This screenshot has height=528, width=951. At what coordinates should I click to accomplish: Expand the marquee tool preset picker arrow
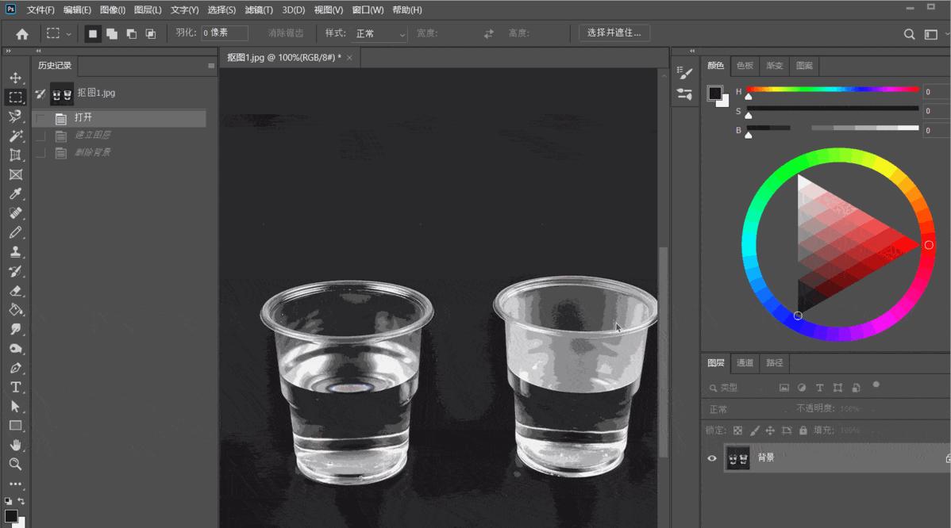pyautogui.click(x=68, y=34)
